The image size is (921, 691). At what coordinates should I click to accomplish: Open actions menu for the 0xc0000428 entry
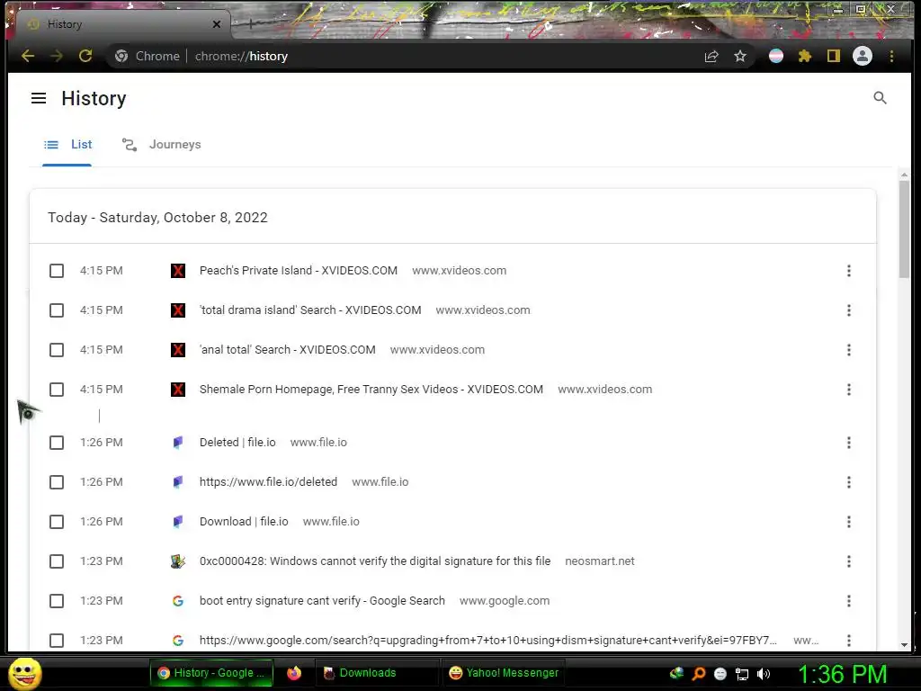tap(849, 561)
